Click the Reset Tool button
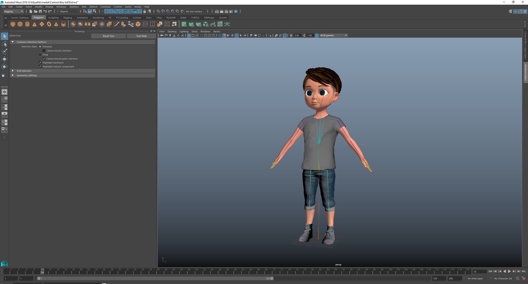 109,36
